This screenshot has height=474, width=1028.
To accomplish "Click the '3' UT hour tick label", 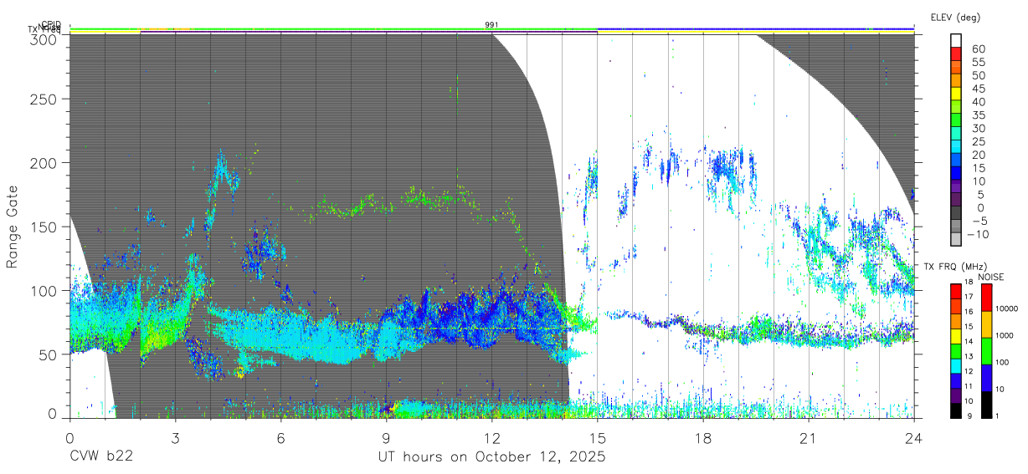I will tap(175, 437).
